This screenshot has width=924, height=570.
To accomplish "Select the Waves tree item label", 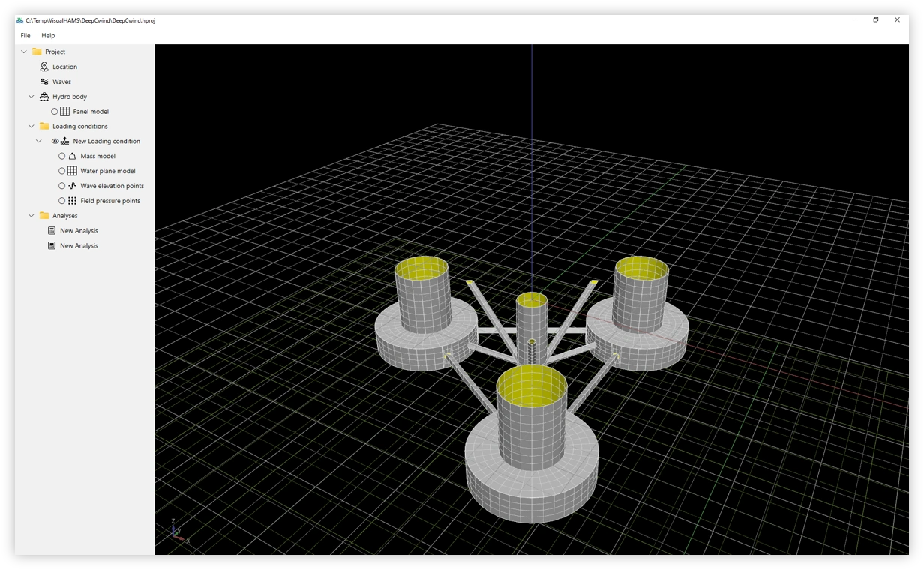I will tap(61, 82).
